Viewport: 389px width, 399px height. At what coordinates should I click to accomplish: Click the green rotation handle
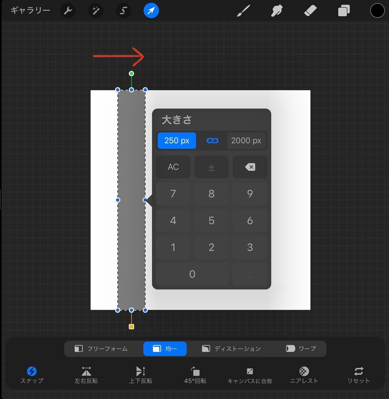point(131,73)
